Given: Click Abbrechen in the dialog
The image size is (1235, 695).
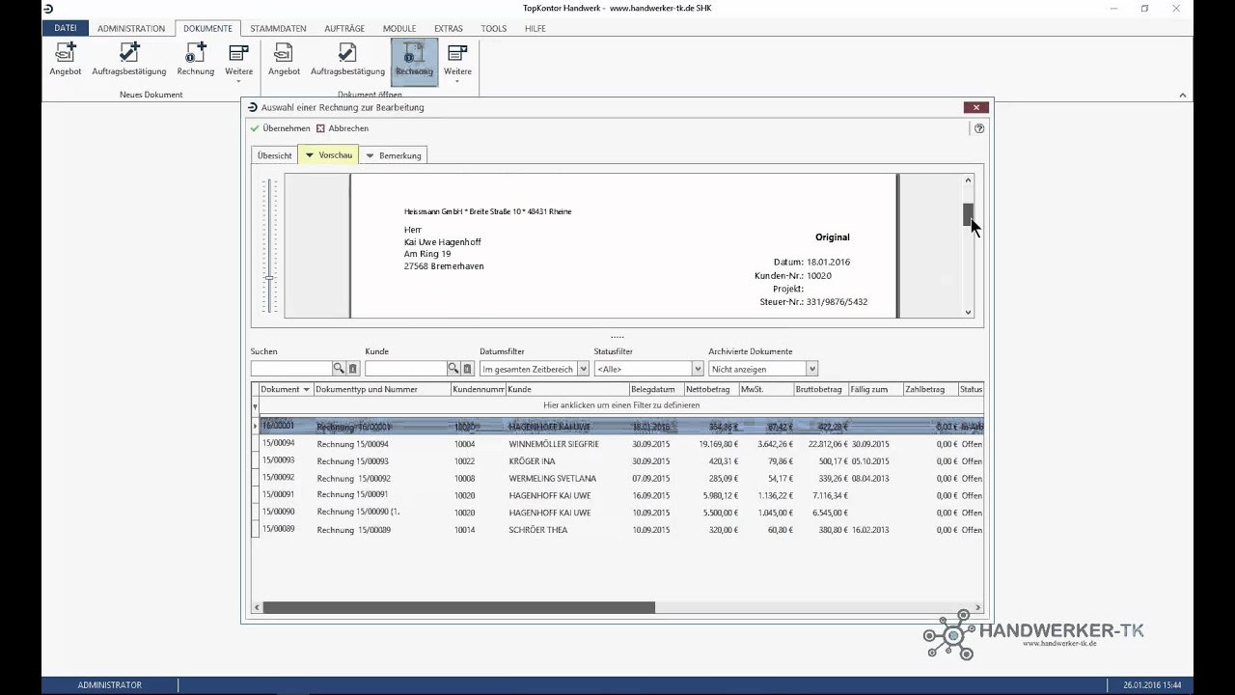Looking at the screenshot, I should point(343,128).
